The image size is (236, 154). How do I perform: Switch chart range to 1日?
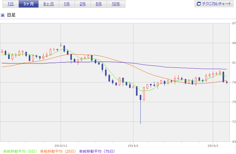click(x=11, y=4)
